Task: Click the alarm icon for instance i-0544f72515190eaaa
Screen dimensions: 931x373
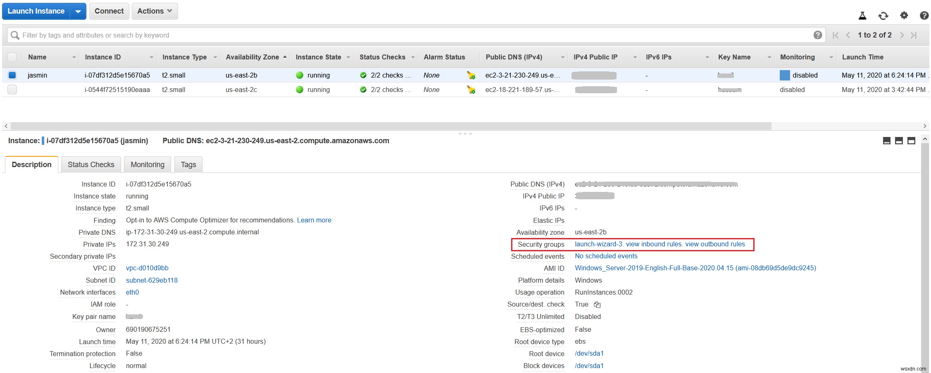Action: tap(471, 90)
